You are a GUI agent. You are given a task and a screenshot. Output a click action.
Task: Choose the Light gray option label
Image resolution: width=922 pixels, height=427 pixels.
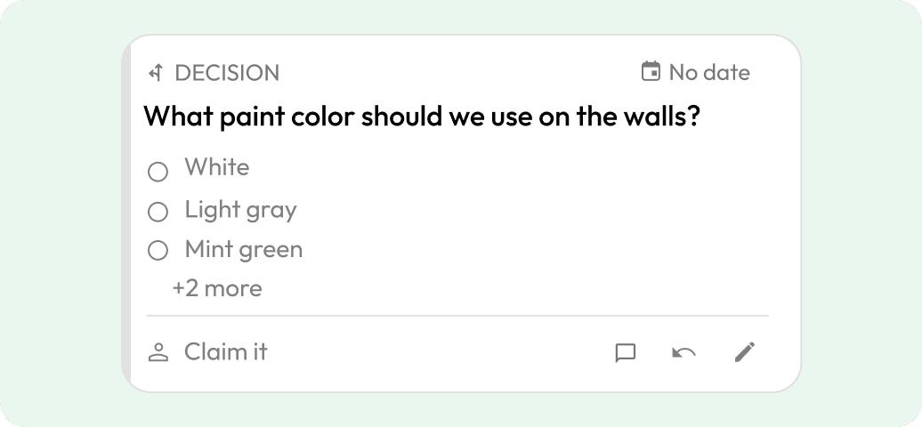(x=241, y=210)
